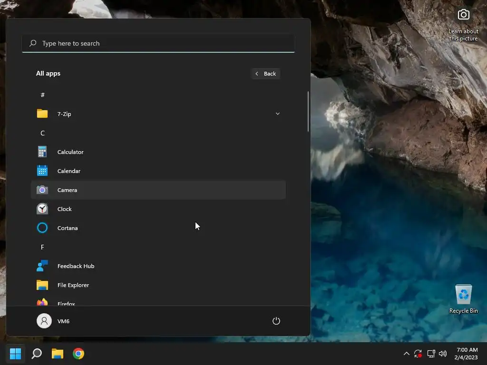487x365 pixels.
Task: Expand the 7-Zip folder chevron
Action: coord(278,114)
